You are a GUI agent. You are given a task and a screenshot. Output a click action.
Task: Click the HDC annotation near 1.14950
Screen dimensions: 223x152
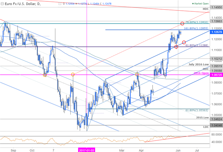pyautogui.click(x=206, y=9)
